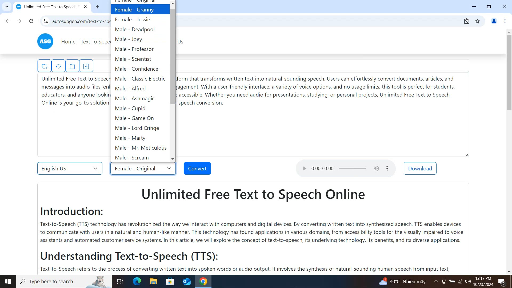The width and height of the screenshot is (512, 288).
Task: Click the clipboard paste toolbar icon
Action: (x=72, y=66)
